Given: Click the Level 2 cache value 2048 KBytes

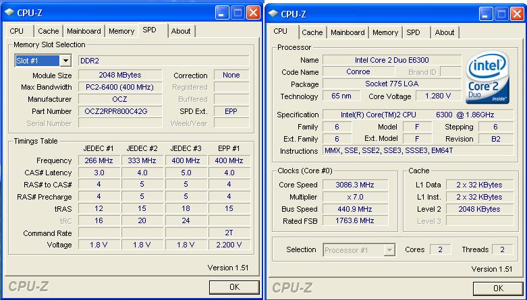Looking at the screenshot, I should click(480, 209).
